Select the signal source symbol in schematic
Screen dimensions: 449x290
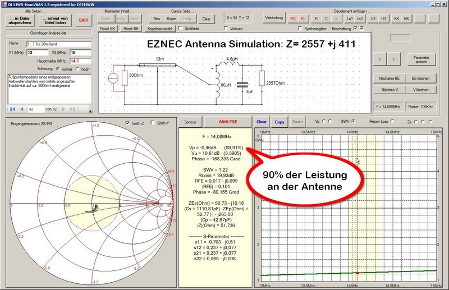(x=113, y=78)
